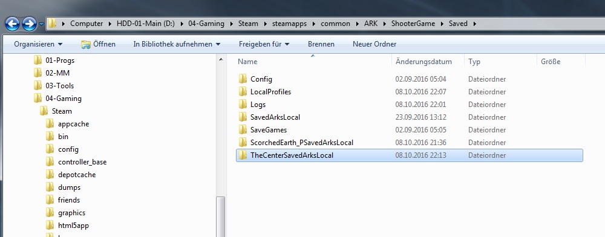The width and height of the screenshot is (605, 237).
Task: Click the Brennen toolbar button
Action: click(x=321, y=44)
